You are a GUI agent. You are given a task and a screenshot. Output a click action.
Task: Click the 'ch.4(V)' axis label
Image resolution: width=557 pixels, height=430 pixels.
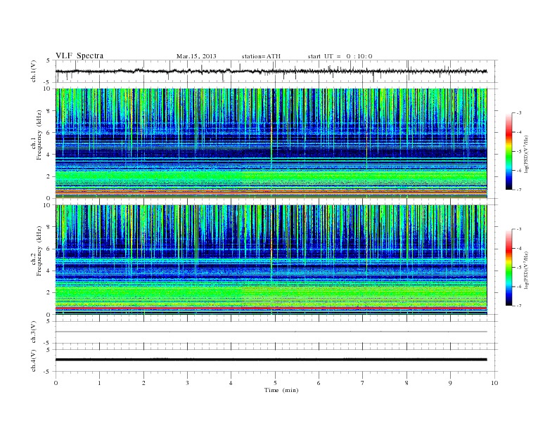[x=34, y=360]
